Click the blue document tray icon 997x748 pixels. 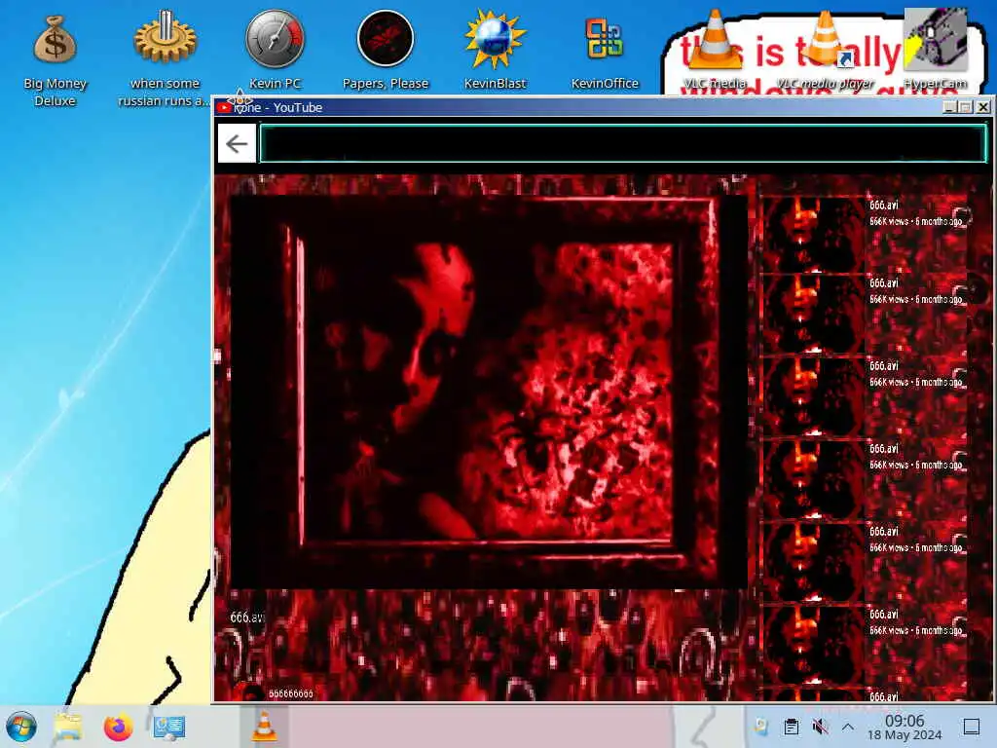click(x=761, y=727)
